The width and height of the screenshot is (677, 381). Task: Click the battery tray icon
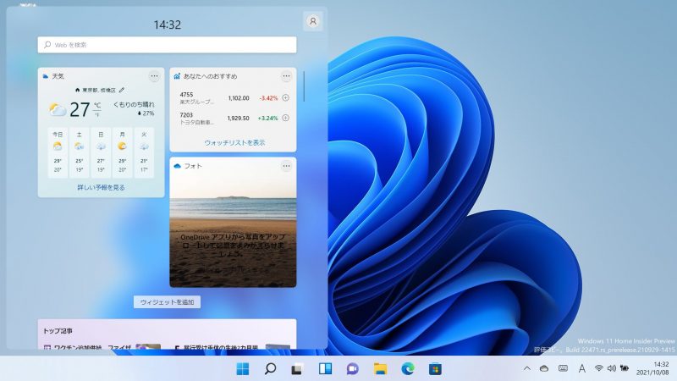(625, 368)
